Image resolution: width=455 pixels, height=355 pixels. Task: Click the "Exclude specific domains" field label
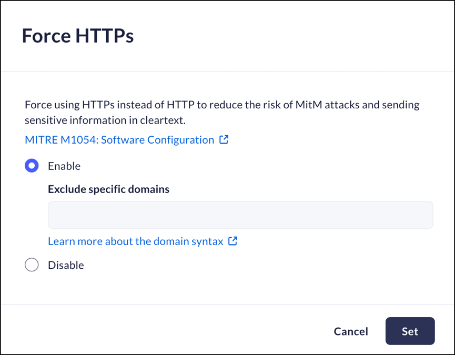(x=108, y=189)
